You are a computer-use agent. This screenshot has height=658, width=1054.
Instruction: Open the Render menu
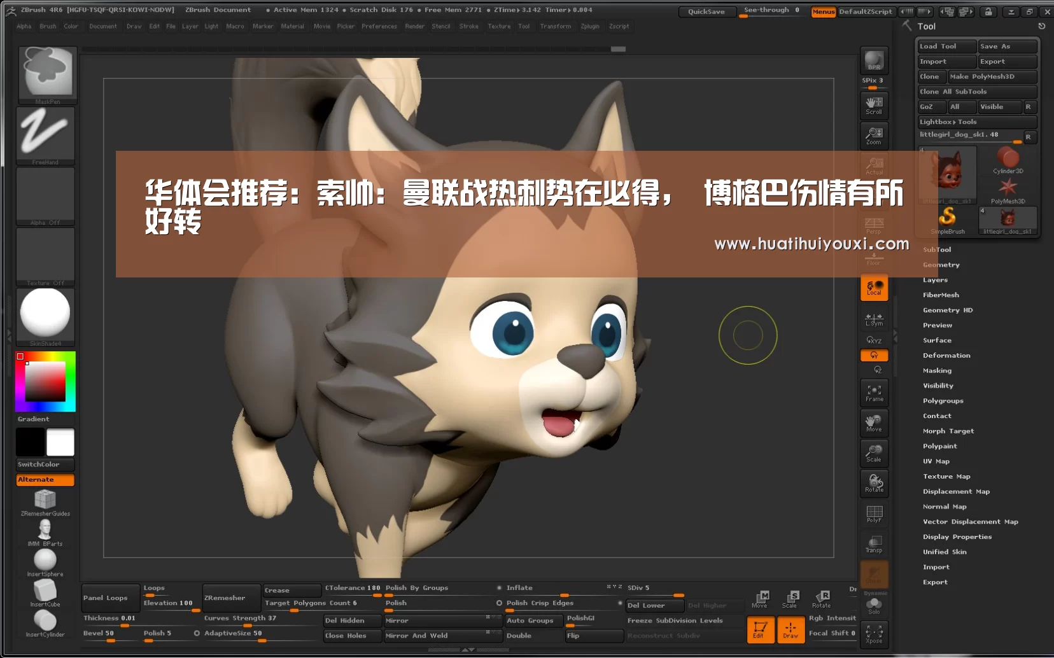click(414, 26)
